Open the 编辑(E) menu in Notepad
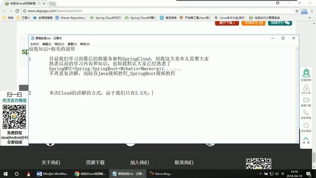The width and height of the screenshot is (316, 178). pyautogui.click(x=46, y=44)
